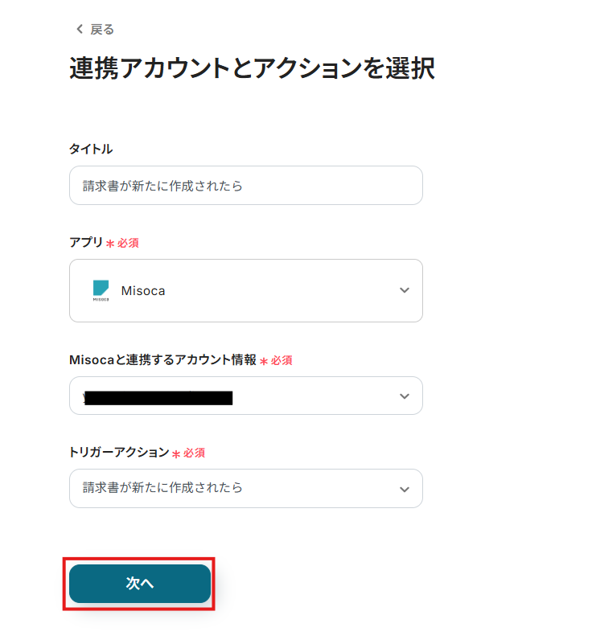Focus the タイトル text input field
The width and height of the screenshot is (592, 644).
(245, 186)
